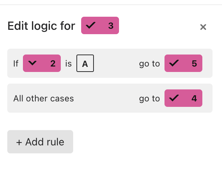Click 'go to' text in first rule

pyautogui.click(x=150, y=64)
